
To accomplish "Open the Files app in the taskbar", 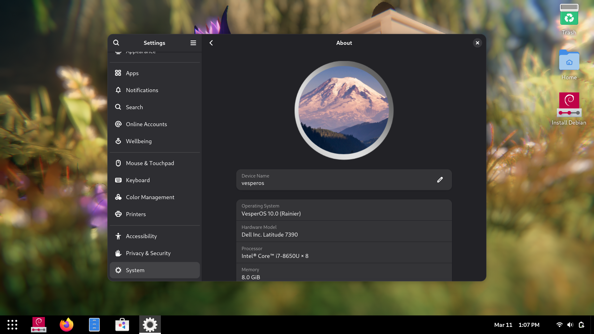I will [94, 325].
